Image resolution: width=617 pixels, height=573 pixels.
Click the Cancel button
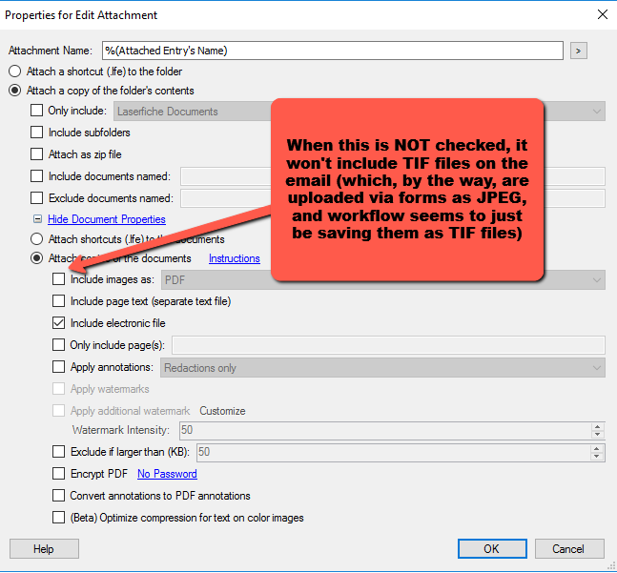pos(569,548)
